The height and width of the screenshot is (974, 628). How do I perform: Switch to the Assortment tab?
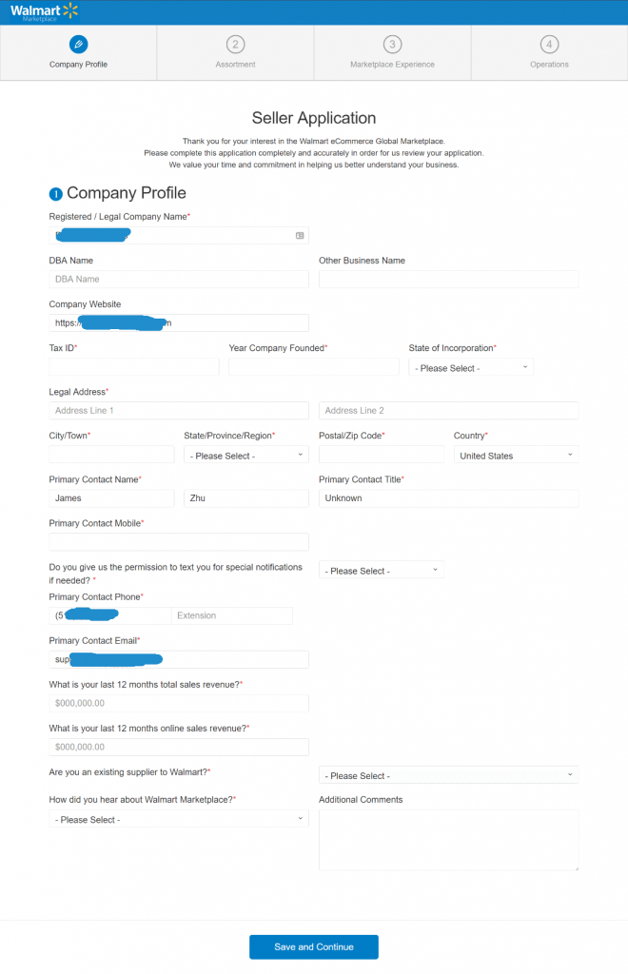[x=235, y=53]
